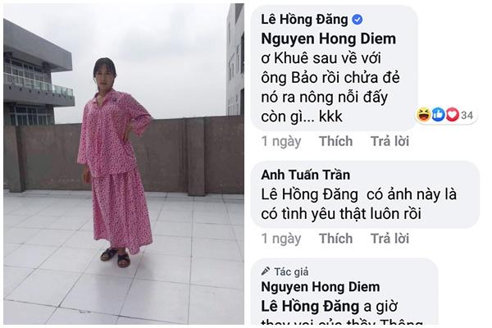The height and width of the screenshot is (328, 492).
Task: Open Lê Hồng Đăng's profile from first comment
Action: coord(304,20)
